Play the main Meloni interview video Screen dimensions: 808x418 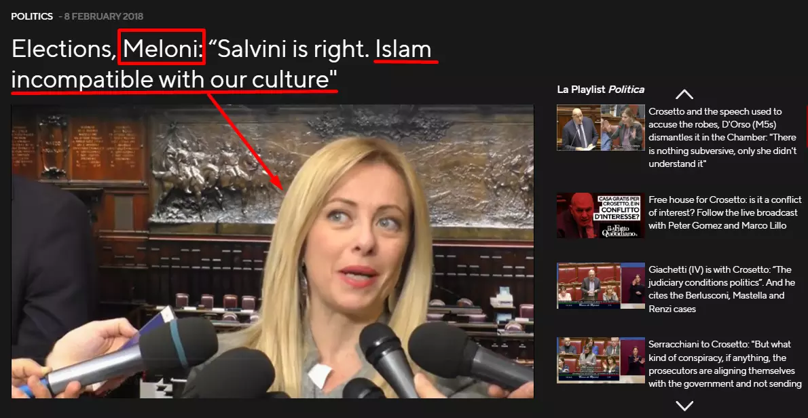click(272, 251)
